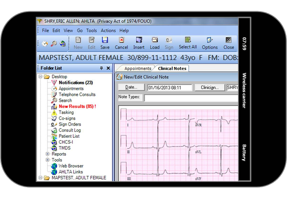287x198 pixels.
Task: Open AHLTA Links in folder list
Action: click(70, 172)
